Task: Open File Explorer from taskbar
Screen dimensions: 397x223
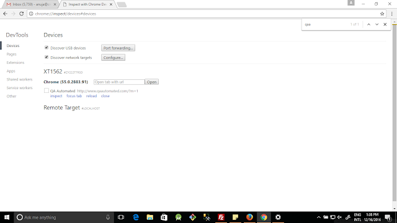Action: click(150, 217)
